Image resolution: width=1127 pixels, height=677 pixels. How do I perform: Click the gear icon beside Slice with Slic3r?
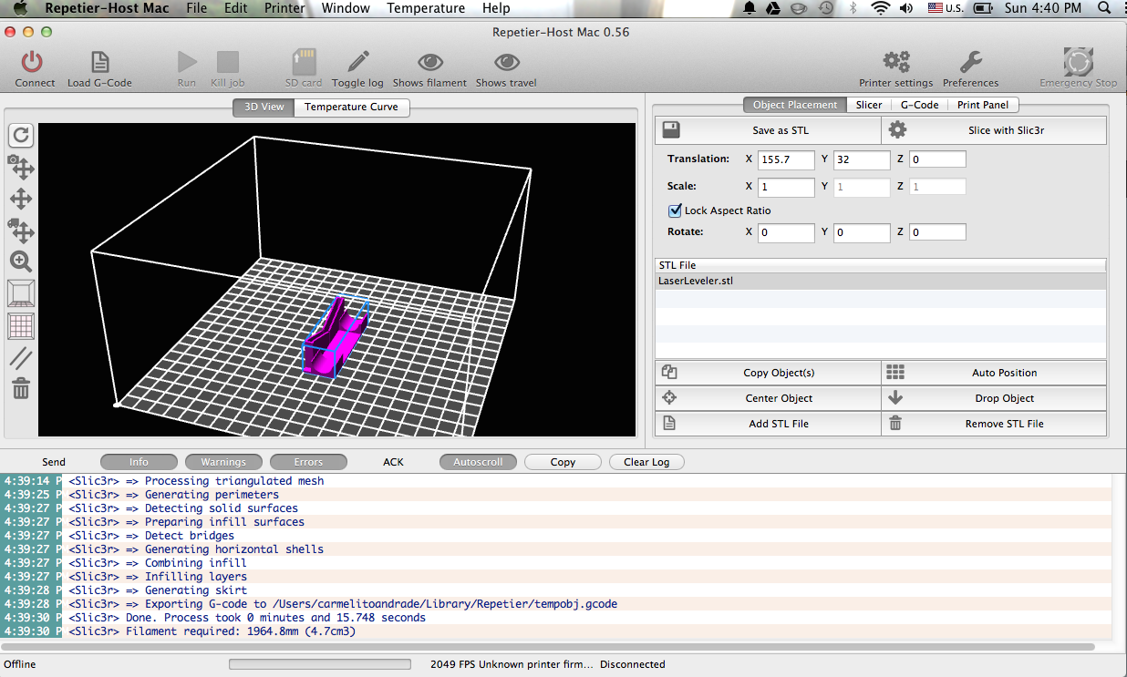[897, 129]
